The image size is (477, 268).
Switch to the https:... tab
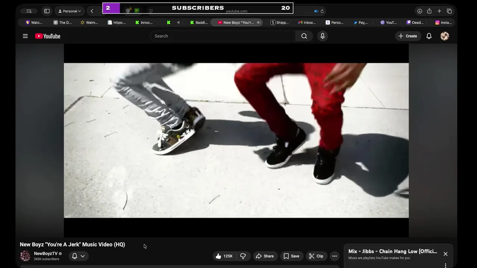(117, 23)
